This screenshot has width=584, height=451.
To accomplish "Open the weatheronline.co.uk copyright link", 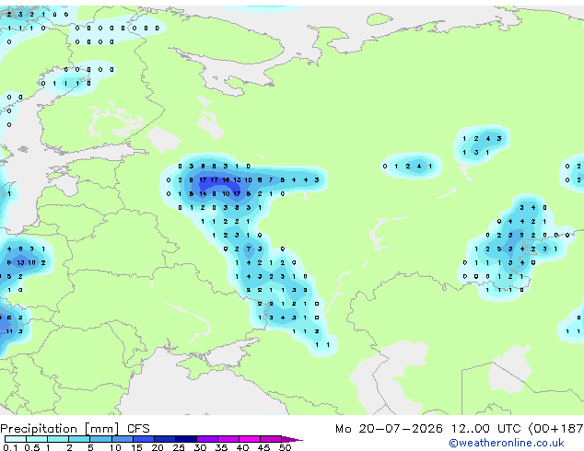I will pos(507,443).
